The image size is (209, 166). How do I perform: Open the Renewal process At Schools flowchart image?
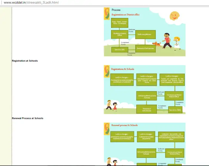pos(145,144)
